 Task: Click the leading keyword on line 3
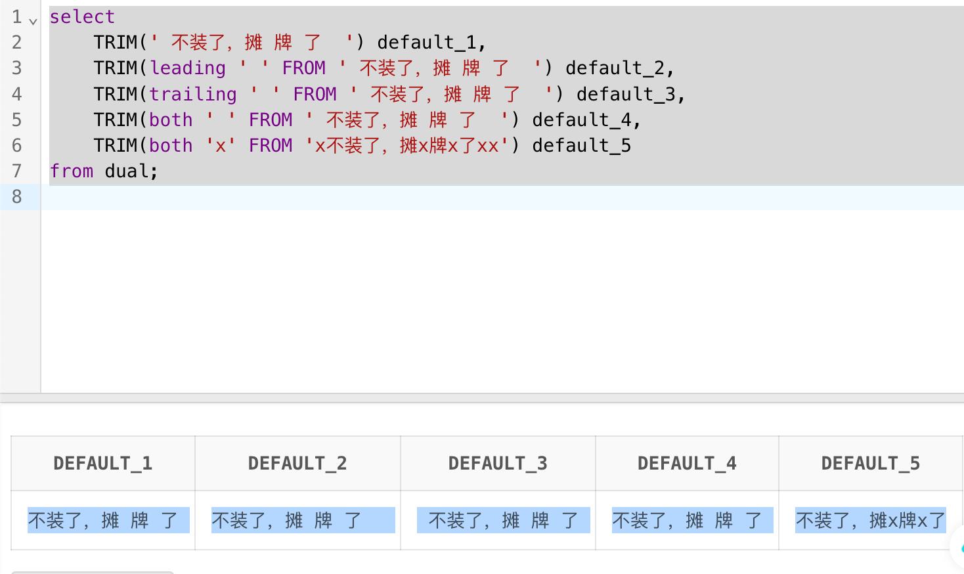(x=188, y=68)
